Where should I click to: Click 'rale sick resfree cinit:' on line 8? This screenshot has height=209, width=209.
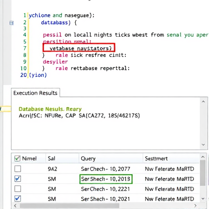tap(91, 55)
